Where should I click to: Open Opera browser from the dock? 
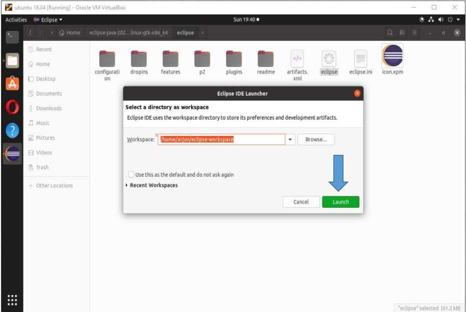click(x=12, y=107)
